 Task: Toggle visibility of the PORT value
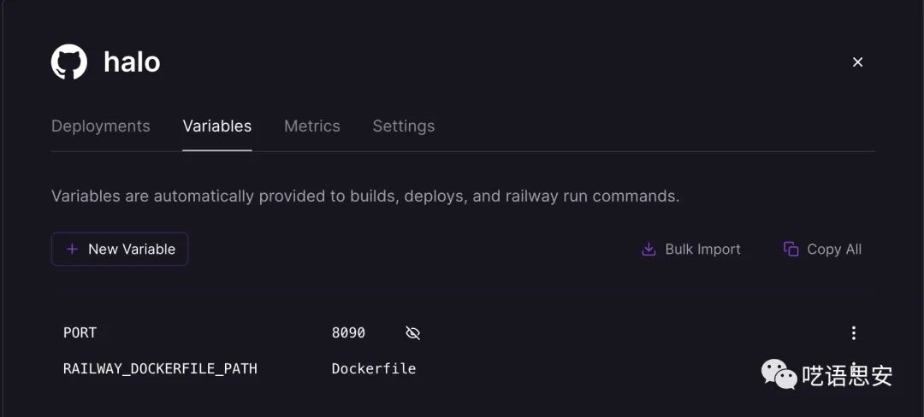412,333
